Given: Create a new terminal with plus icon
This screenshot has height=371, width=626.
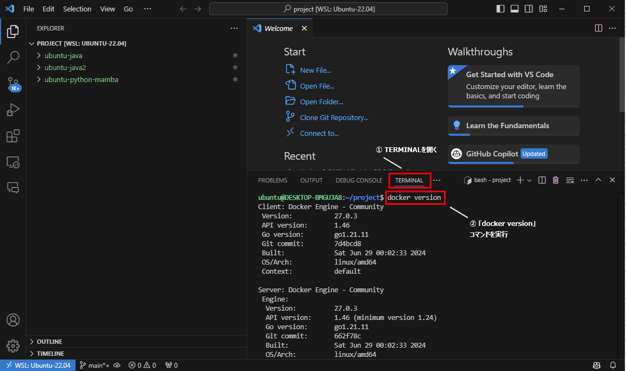Looking at the screenshot, I should (x=520, y=180).
